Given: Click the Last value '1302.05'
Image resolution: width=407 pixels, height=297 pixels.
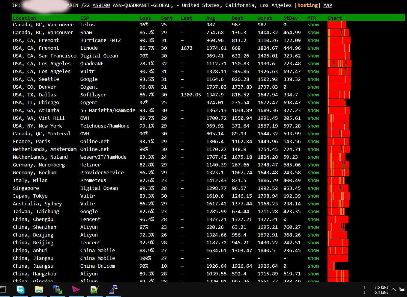Looking at the screenshot, I should (x=191, y=95).
